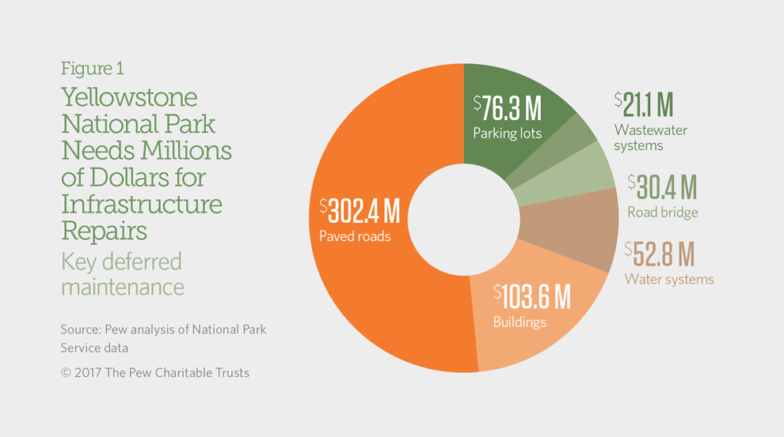The image size is (784, 437).
Task: Click the $52.8 M amount
Action: click(x=659, y=254)
